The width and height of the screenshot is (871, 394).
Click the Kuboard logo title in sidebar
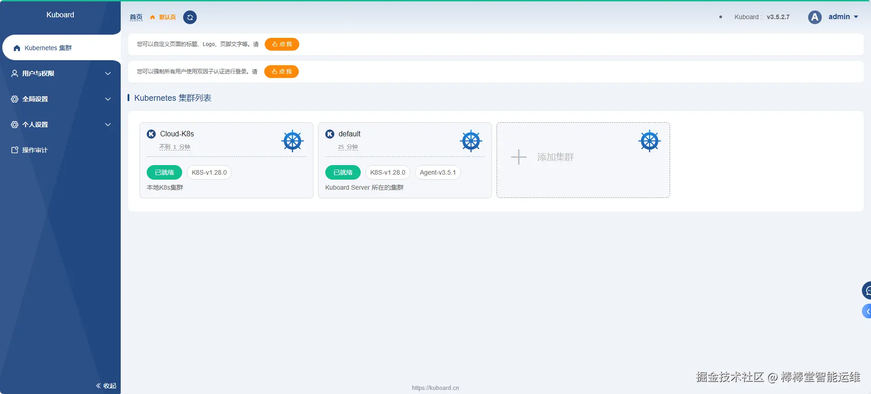(60, 15)
